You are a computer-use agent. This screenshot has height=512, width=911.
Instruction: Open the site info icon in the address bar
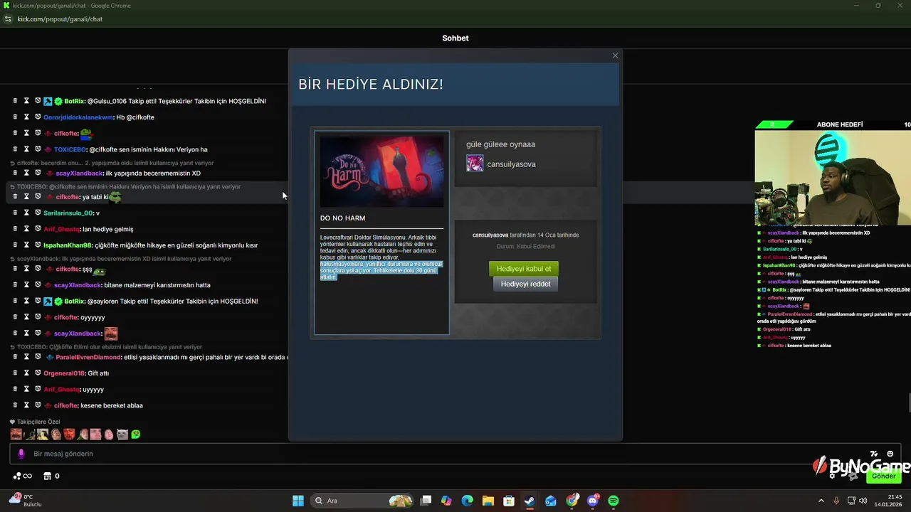[x=8, y=19]
